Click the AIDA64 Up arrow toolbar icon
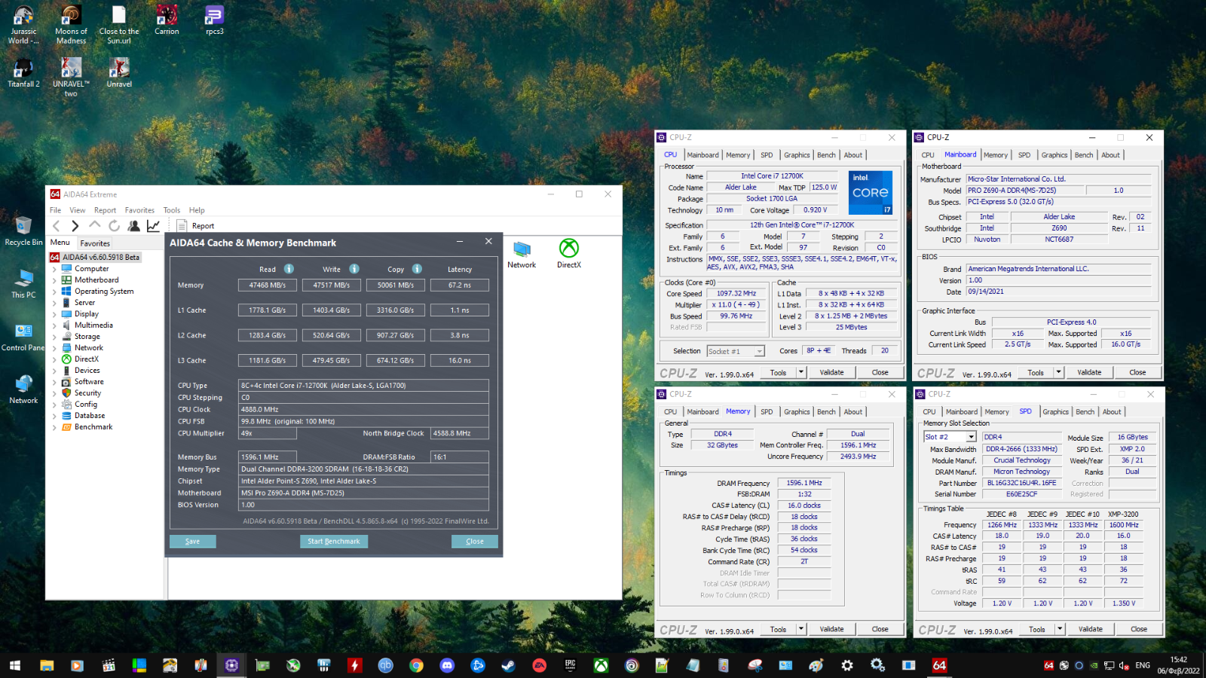 (x=94, y=225)
